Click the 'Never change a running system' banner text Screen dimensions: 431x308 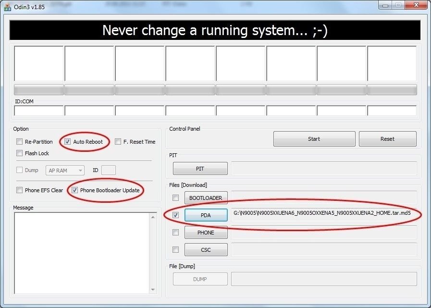(x=215, y=30)
